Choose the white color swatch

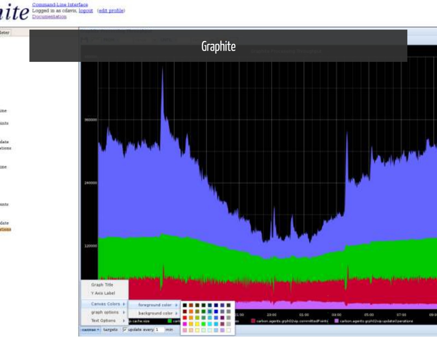click(229, 330)
